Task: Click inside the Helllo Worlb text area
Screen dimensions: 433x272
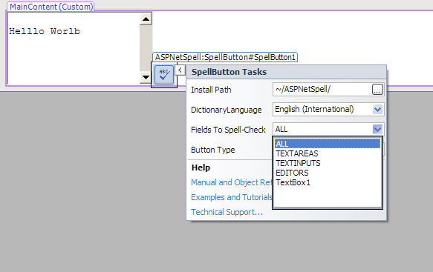Action: tap(74, 48)
